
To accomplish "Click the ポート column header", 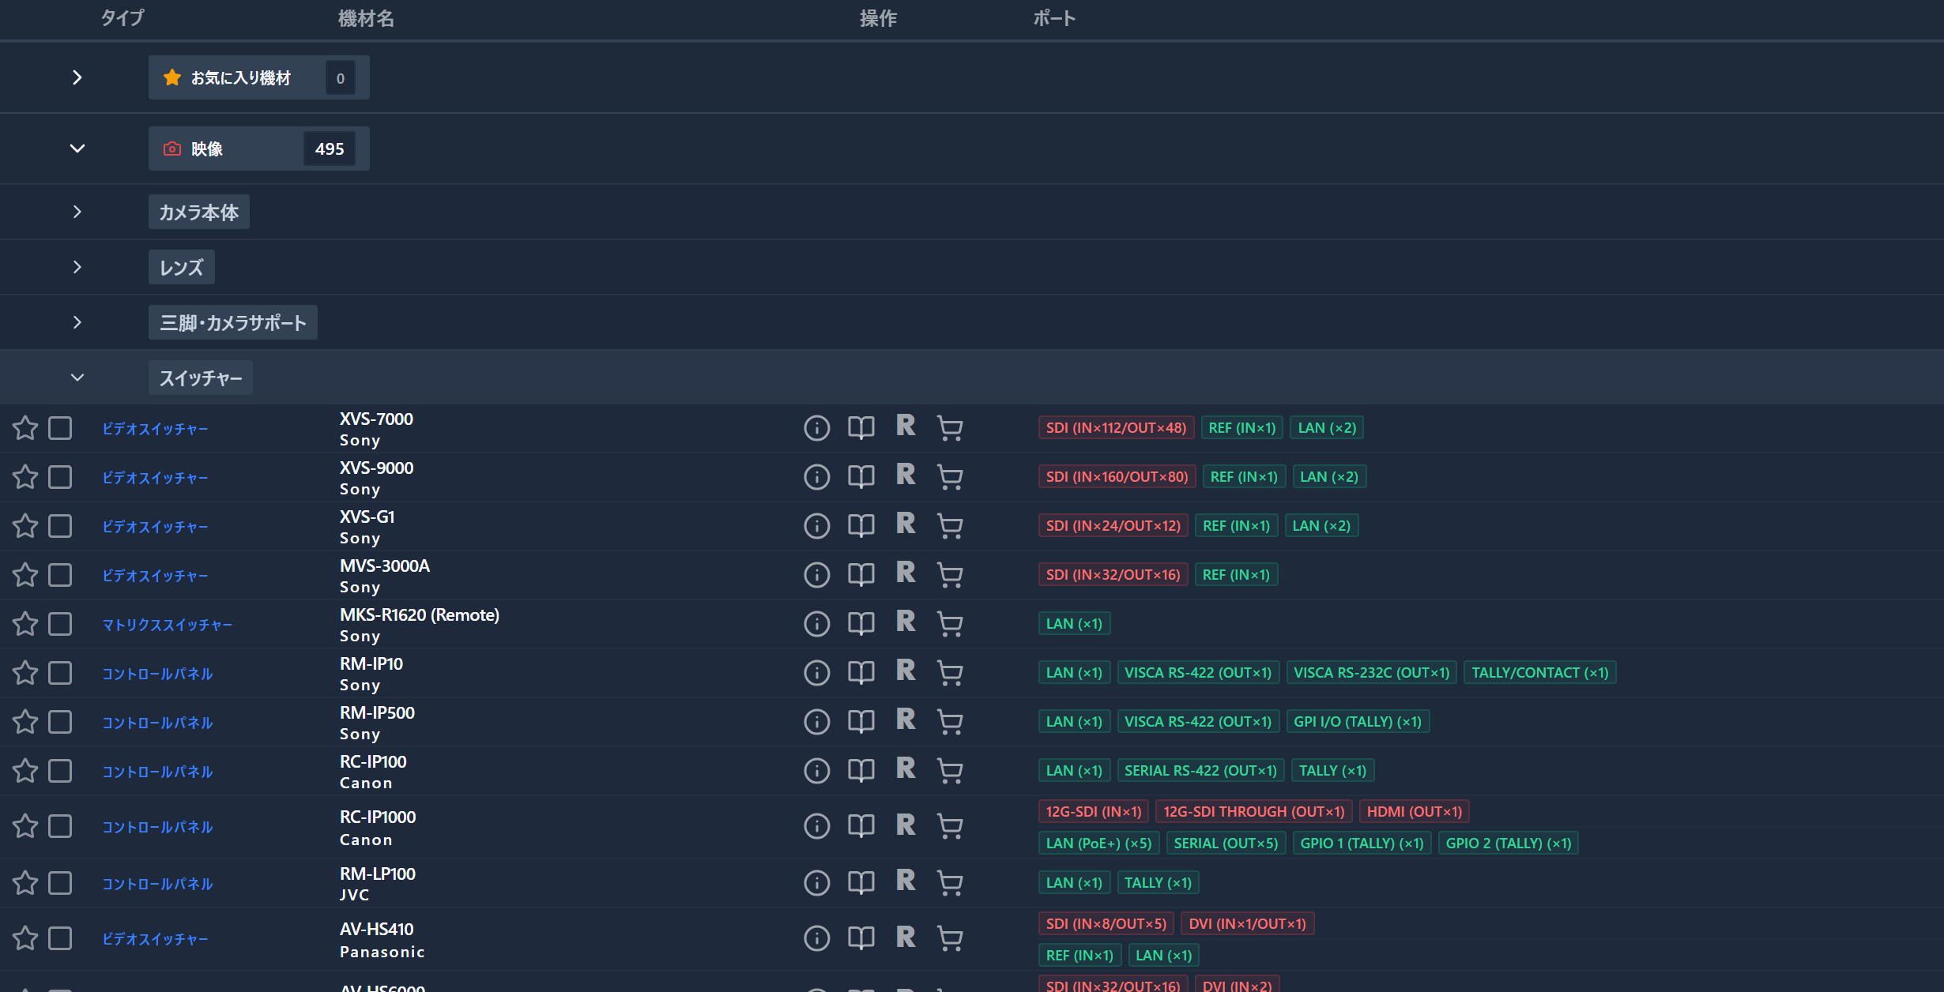I will pyautogui.click(x=1054, y=18).
